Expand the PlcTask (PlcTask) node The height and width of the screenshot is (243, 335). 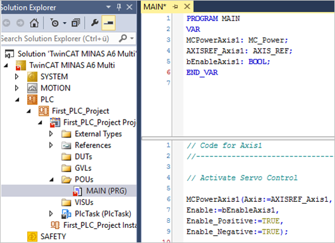pos(51,213)
